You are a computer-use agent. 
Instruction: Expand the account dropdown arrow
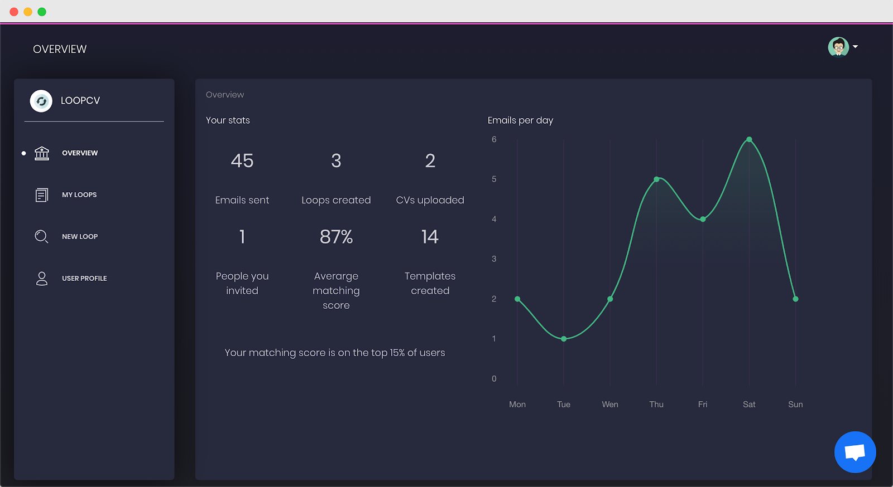pyautogui.click(x=855, y=47)
